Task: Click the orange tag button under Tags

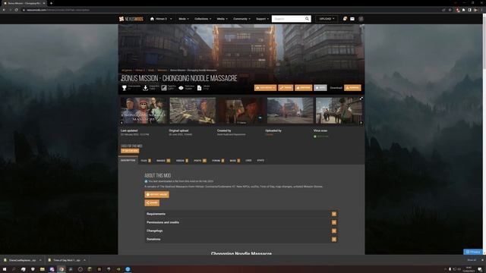Action: tap(130, 151)
